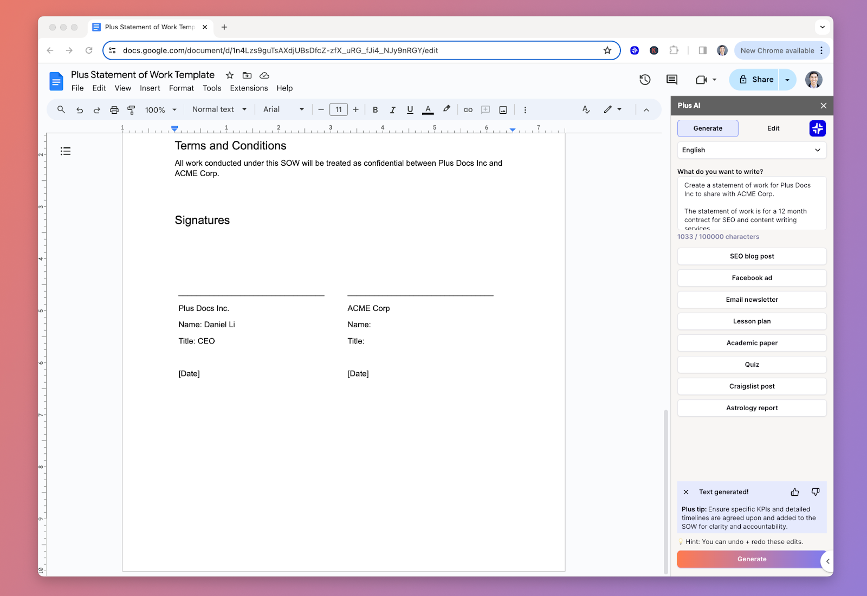Open the Extensions menu
Viewport: 867px width, 596px height.
click(x=249, y=88)
